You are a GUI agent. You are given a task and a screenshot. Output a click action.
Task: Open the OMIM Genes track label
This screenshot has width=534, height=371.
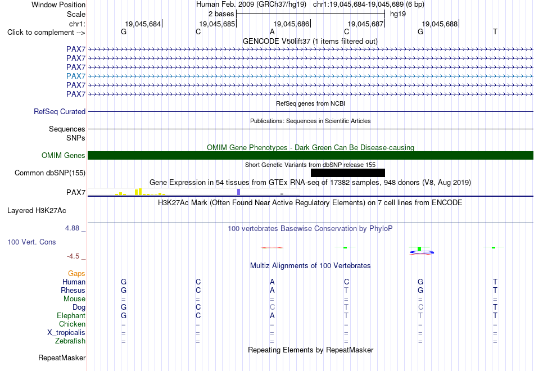63,155
